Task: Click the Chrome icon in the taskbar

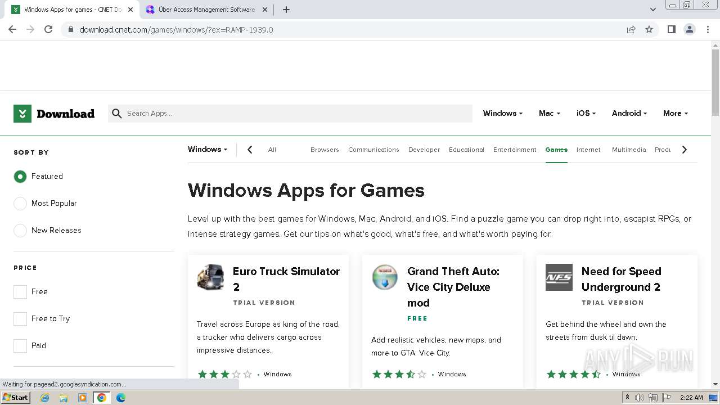Action: pos(102,398)
